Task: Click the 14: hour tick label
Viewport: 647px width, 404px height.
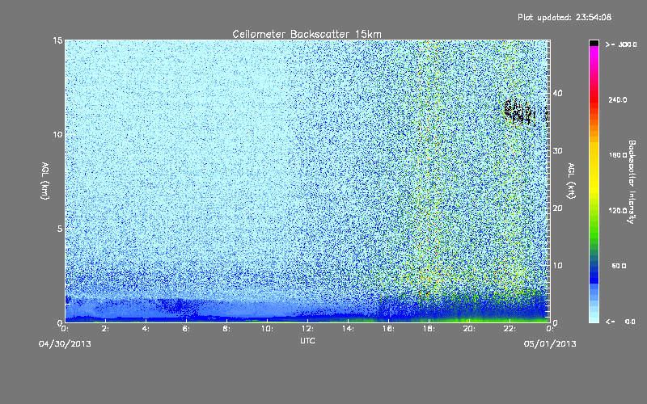Action: [348, 329]
